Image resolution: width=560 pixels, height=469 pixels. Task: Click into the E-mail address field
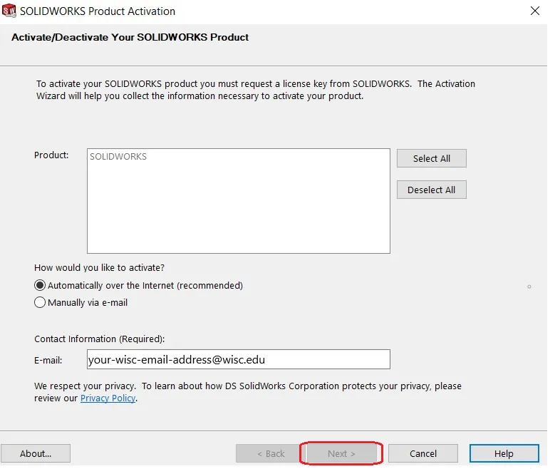pos(238,360)
